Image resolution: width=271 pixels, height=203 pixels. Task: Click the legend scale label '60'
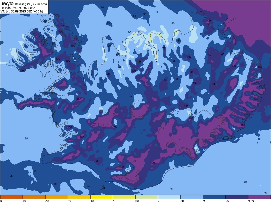137,201
